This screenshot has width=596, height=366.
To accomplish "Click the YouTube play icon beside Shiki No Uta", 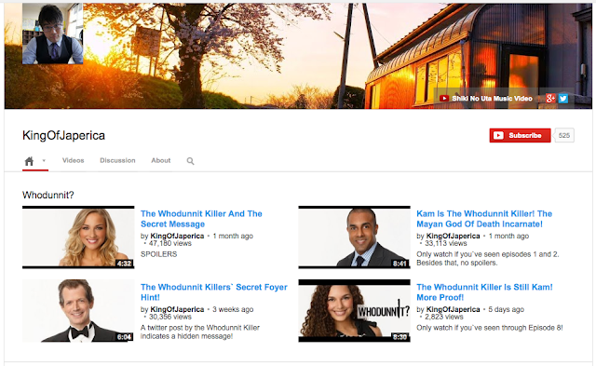I will (x=443, y=99).
